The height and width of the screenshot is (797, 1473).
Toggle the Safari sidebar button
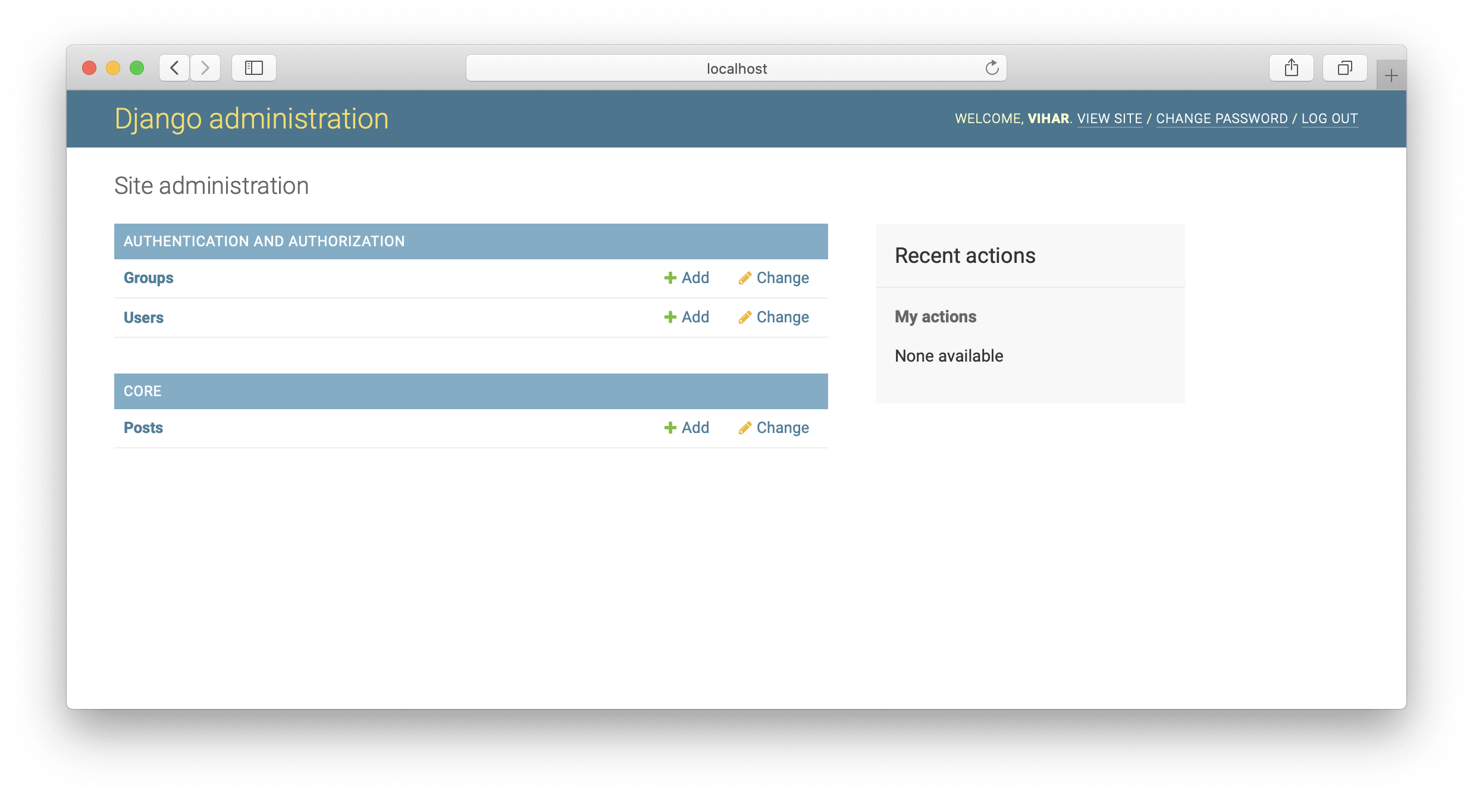[254, 68]
